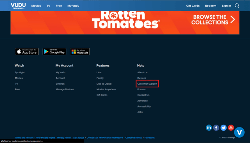Open the LinkedIn social icon
250x143 pixels.
pyautogui.click(x=209, y=128)
